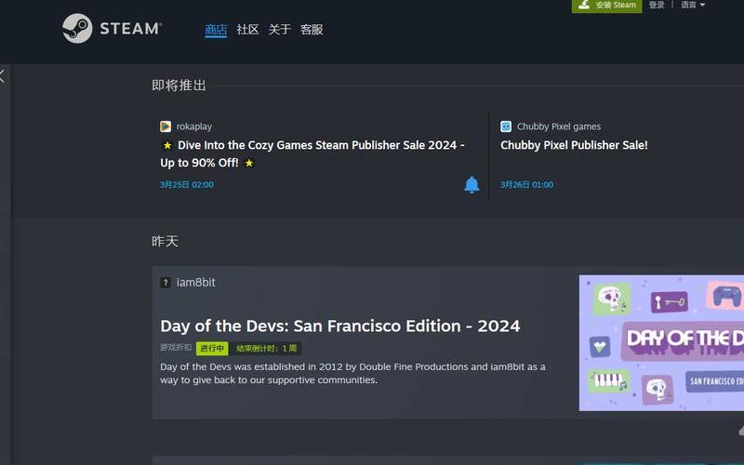Click the Steam logo in the header
The height and width of the screenshot is (465, 744).
(112, 29)
